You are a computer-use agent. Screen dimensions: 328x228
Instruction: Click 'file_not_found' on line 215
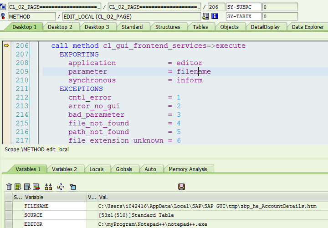coord(99,123)
